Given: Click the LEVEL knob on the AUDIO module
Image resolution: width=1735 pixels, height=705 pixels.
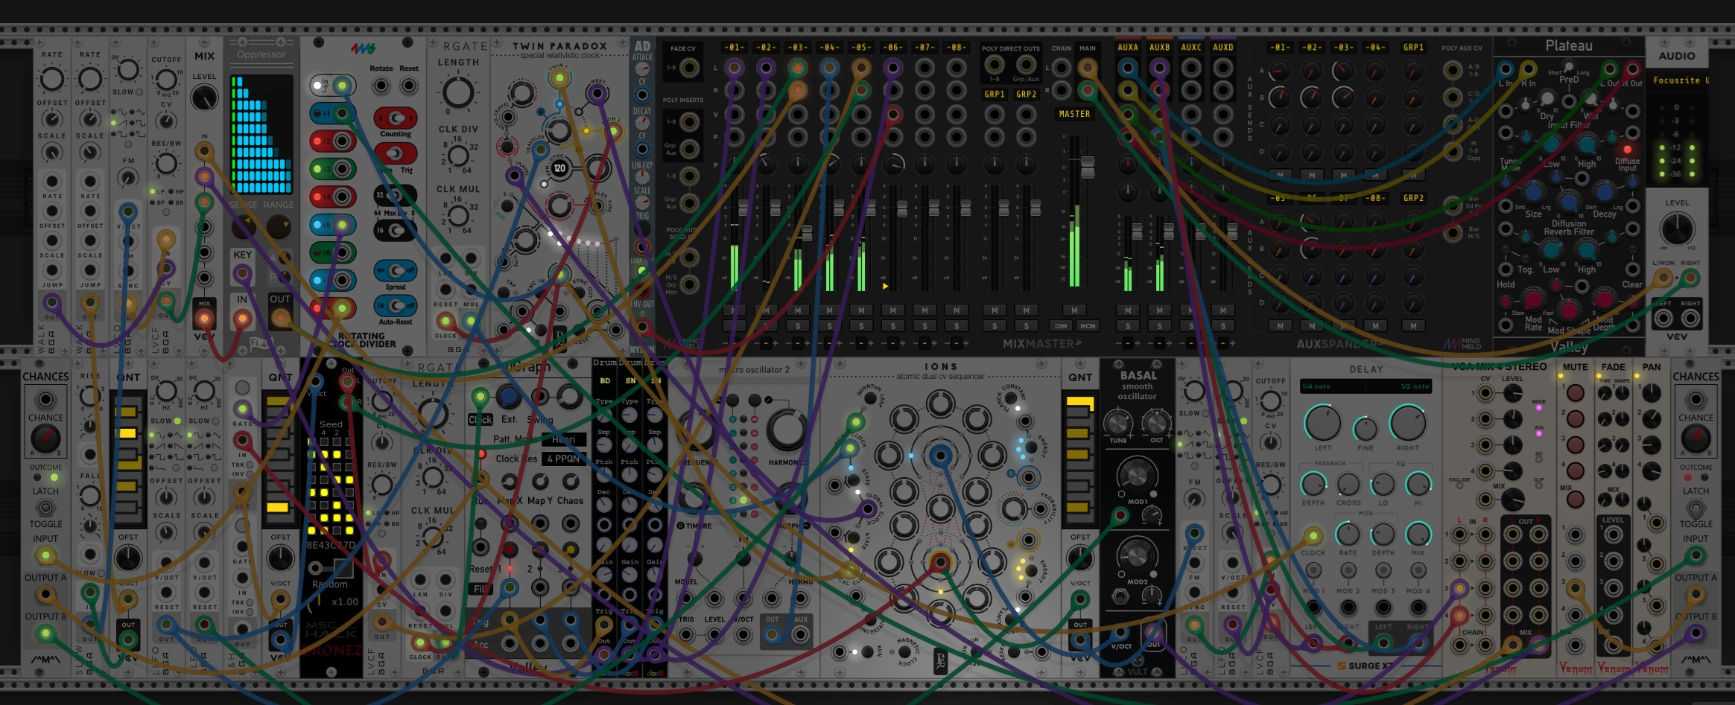Looking at the screenshot, I should click(1677, 229).
